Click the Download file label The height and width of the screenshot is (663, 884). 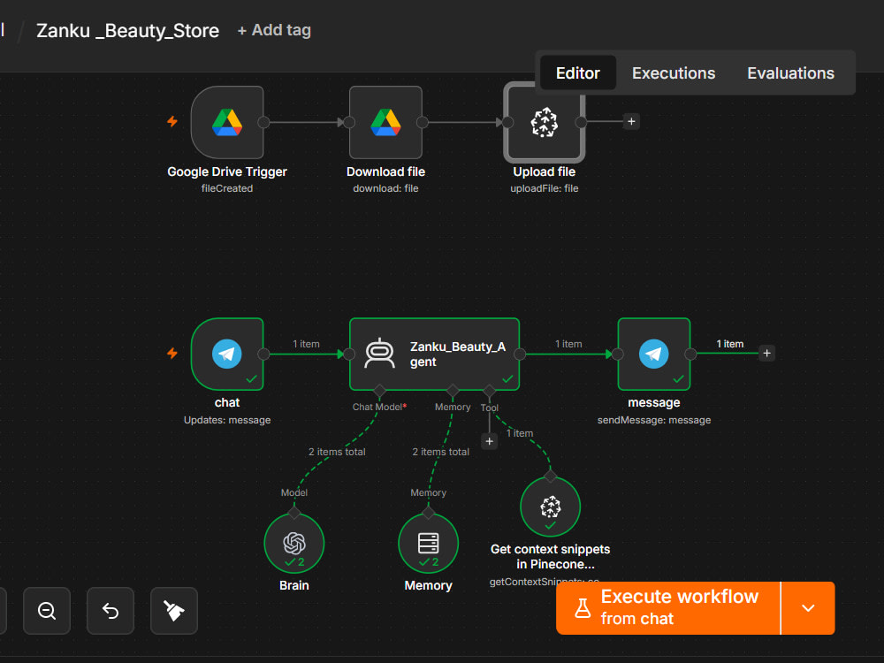385,172
